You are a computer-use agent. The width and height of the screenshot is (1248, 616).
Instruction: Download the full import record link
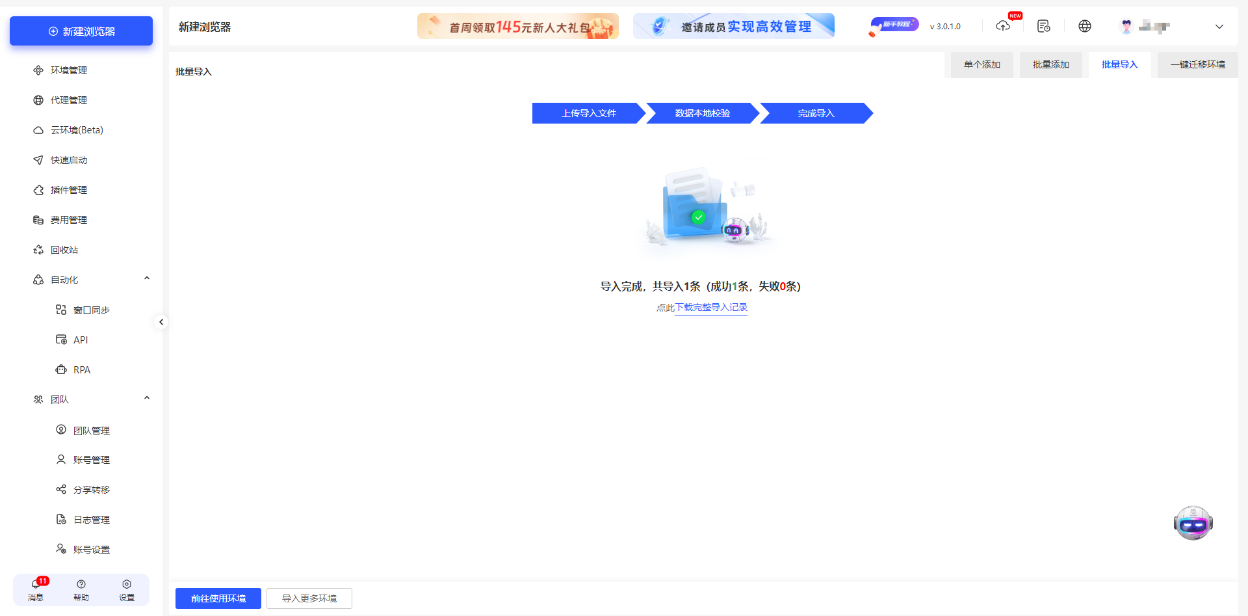710,307
